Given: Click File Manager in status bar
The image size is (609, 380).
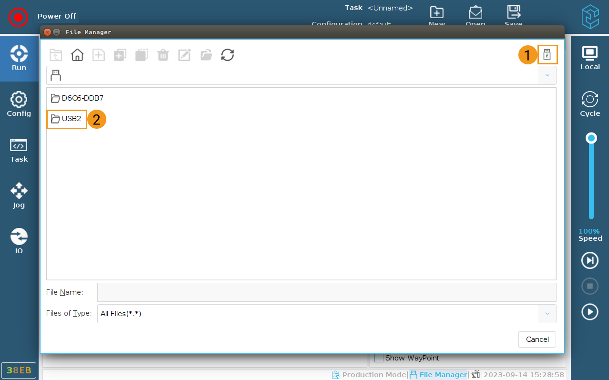Looking at the screenshot, I should coord(438,375).
